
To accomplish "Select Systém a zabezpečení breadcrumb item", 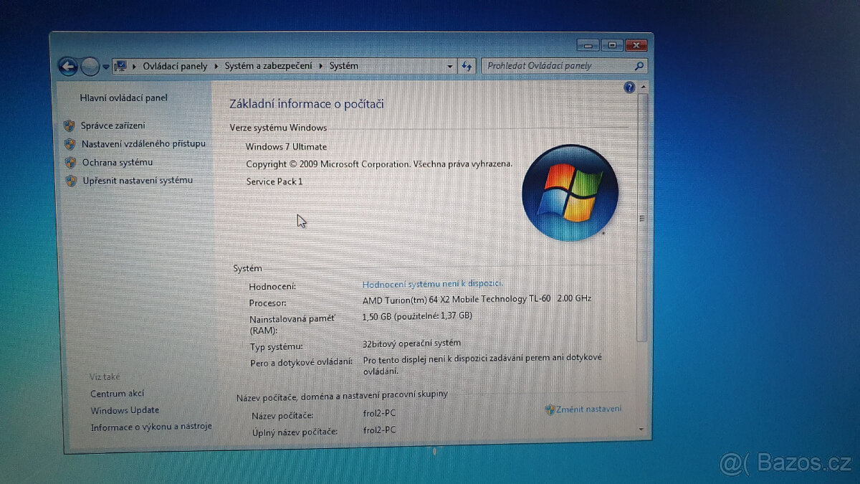I will tap(269, 65).
